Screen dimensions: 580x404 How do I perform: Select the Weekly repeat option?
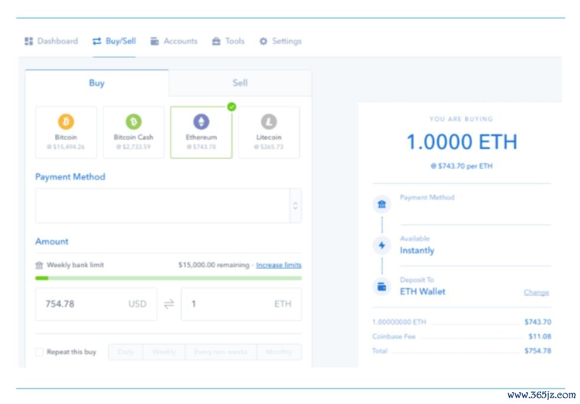164,352
